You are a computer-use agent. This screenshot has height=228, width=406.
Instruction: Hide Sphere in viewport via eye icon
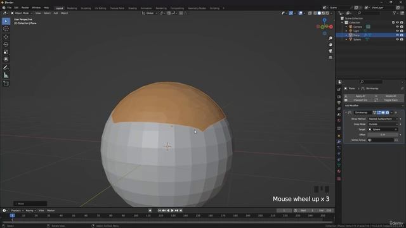(x=398, y=39)
